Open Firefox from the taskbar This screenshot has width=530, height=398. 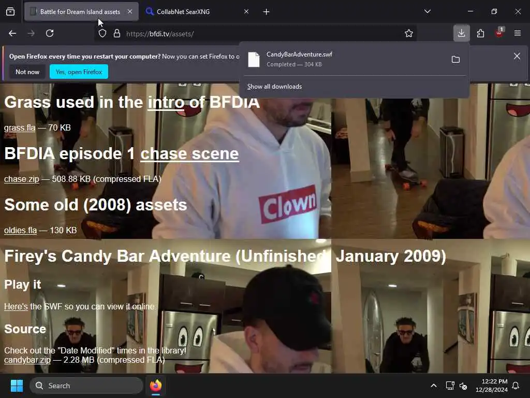coord(156,386)
